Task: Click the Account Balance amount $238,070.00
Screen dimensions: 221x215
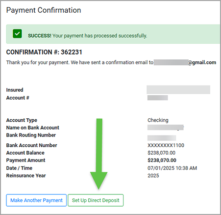Action: coord(161,153)
